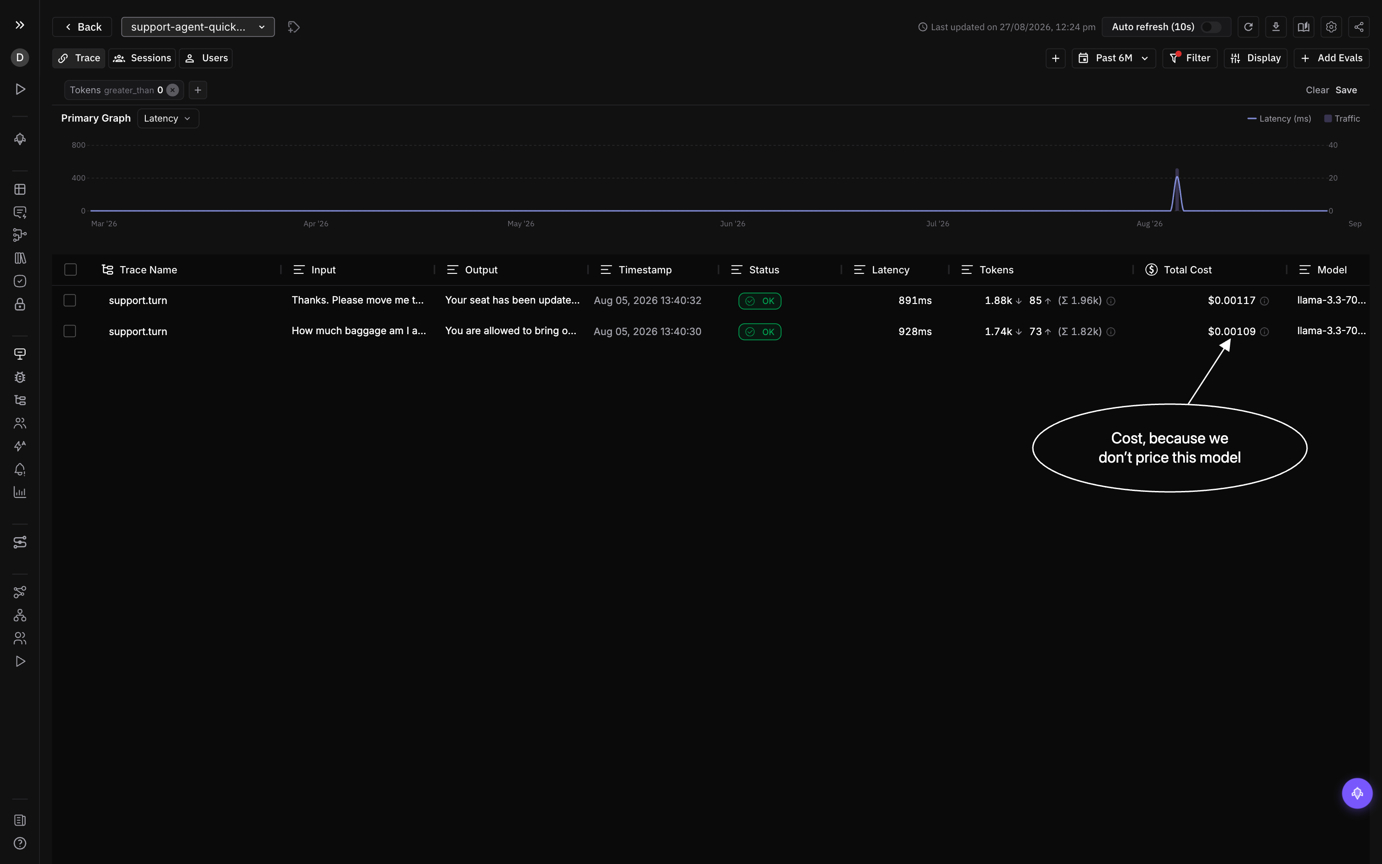Open the bar chart icon in sidebar
The width and height of the screenshot is (1382, 864).
(x=20, y=492)
